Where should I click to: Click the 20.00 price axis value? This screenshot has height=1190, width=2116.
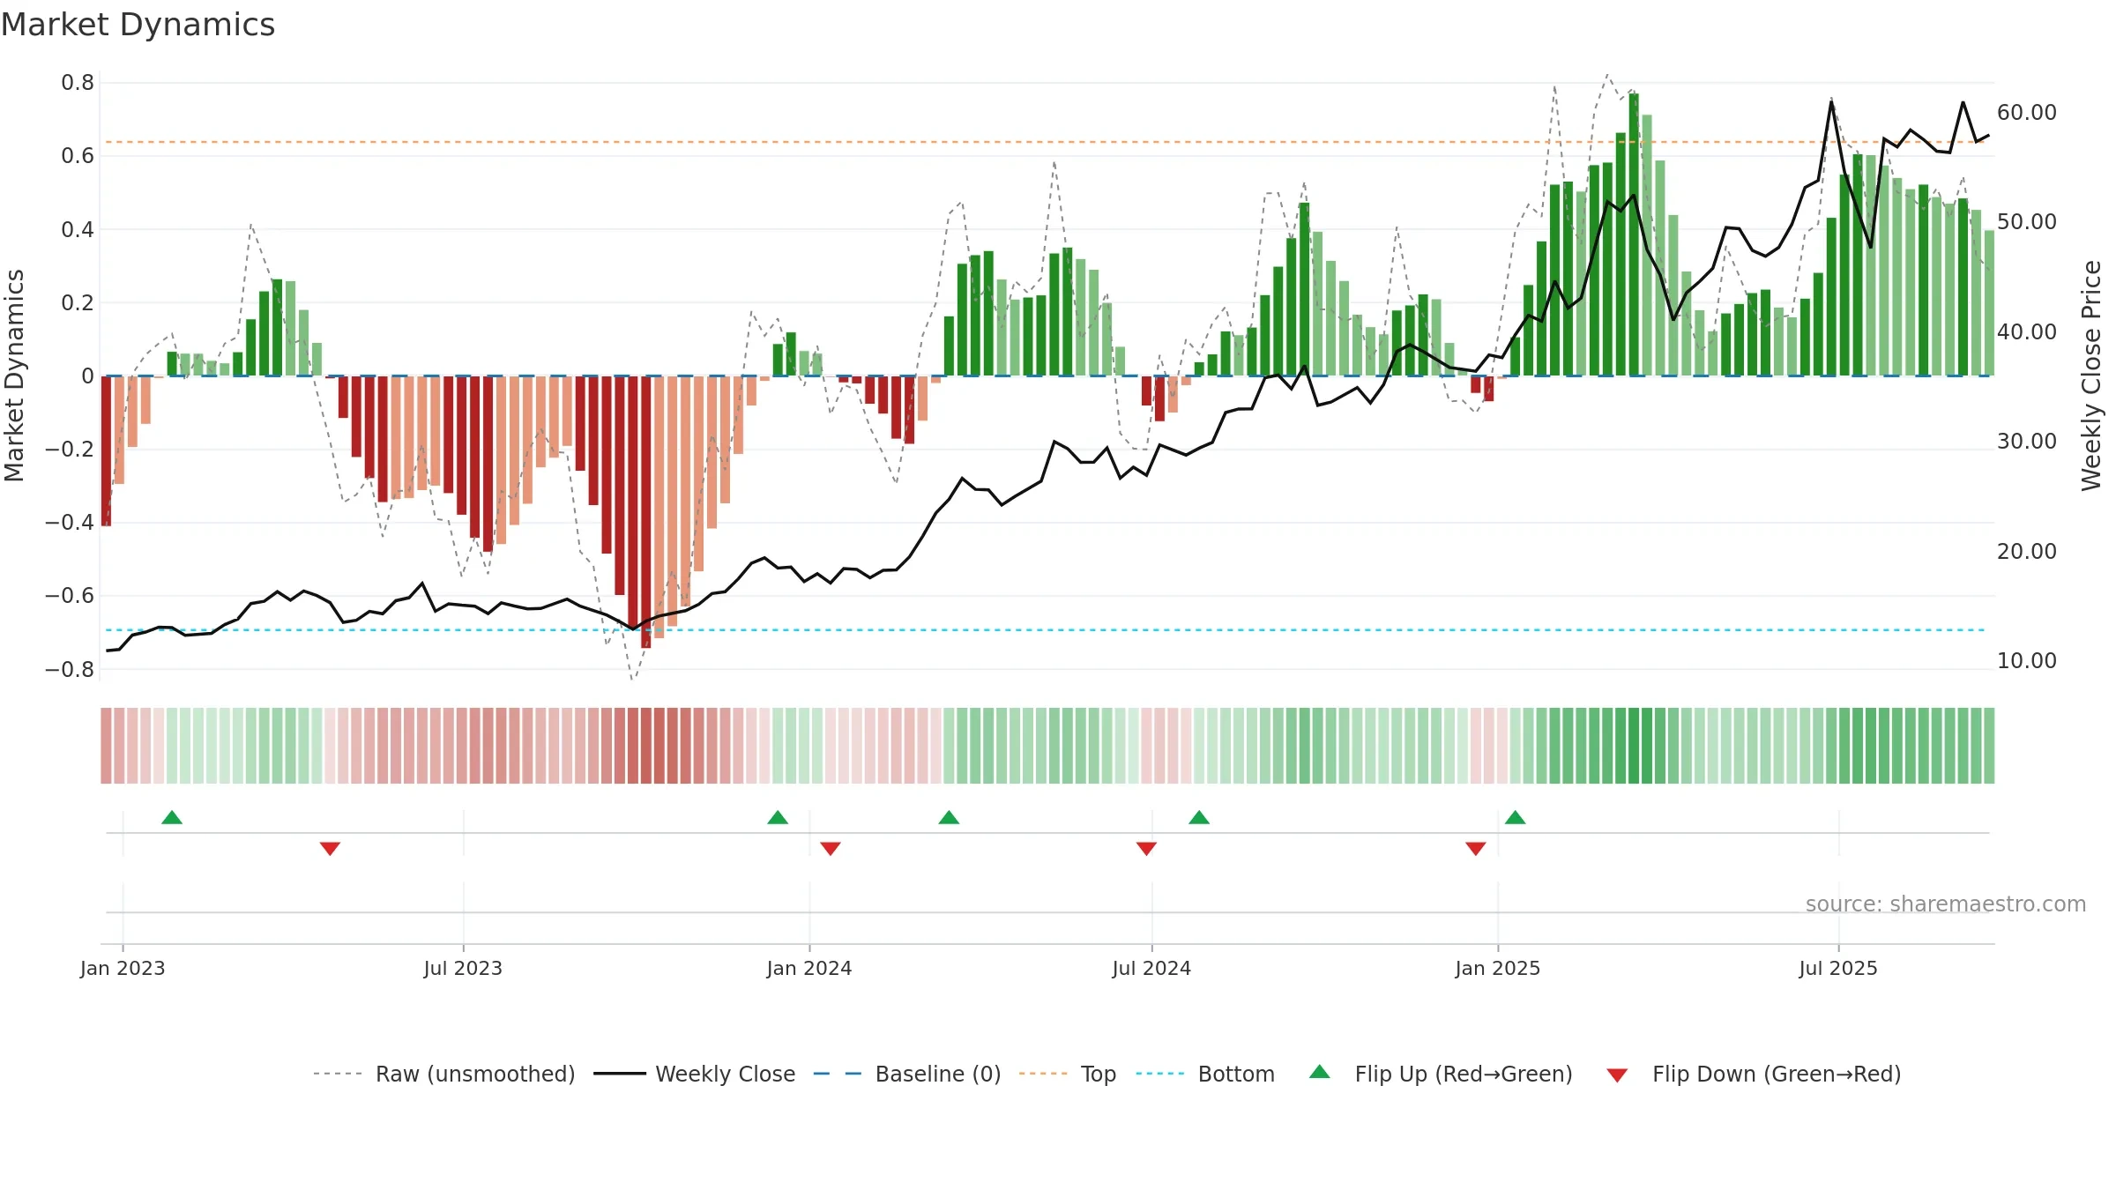pos(2026,552)
